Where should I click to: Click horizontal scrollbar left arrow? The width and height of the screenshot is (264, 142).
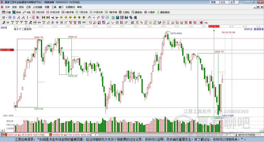point(95,135)
